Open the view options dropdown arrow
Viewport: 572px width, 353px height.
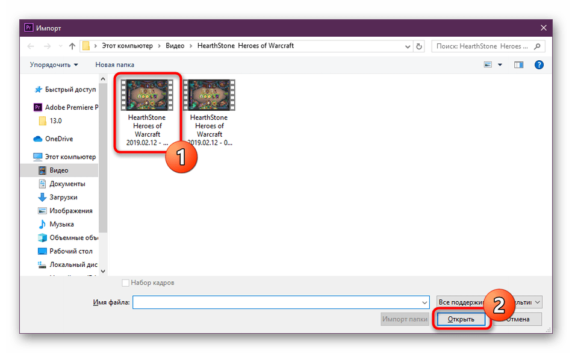(x=499, y=64)
